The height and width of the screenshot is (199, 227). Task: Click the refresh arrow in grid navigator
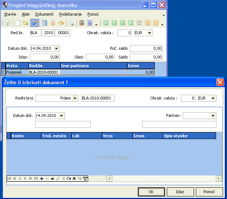tap(69, 178)
